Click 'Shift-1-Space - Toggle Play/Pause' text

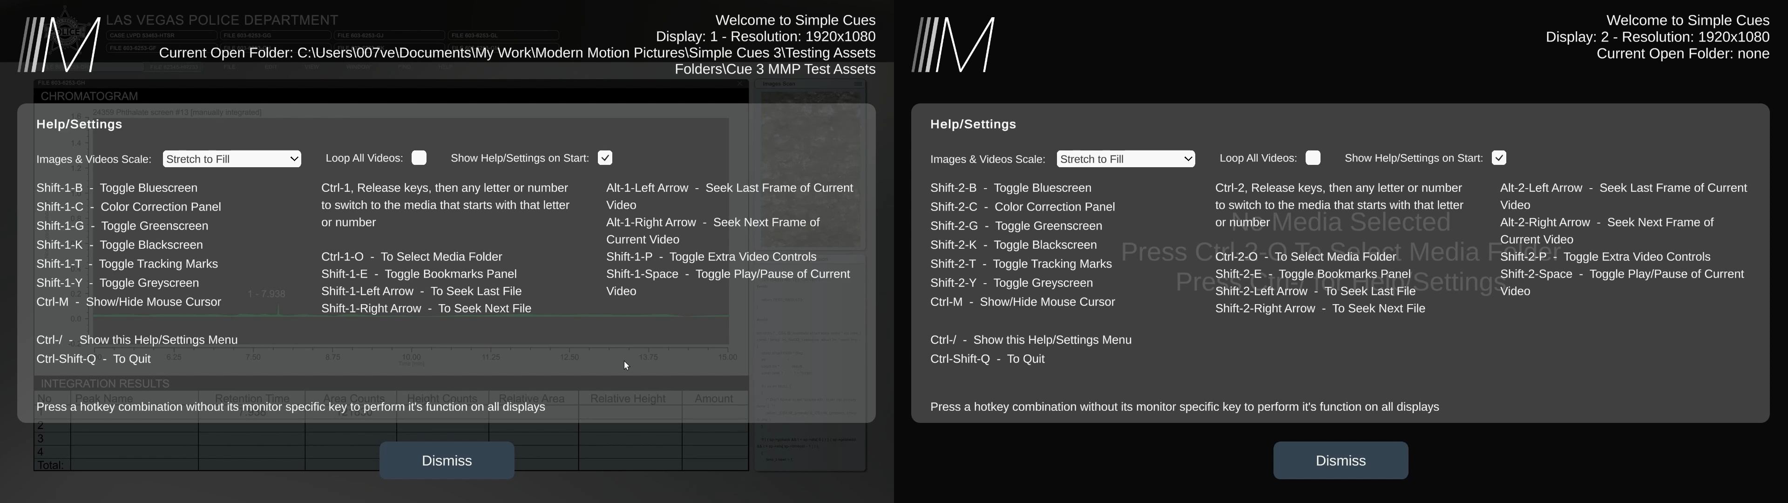[x=728, y=283]
